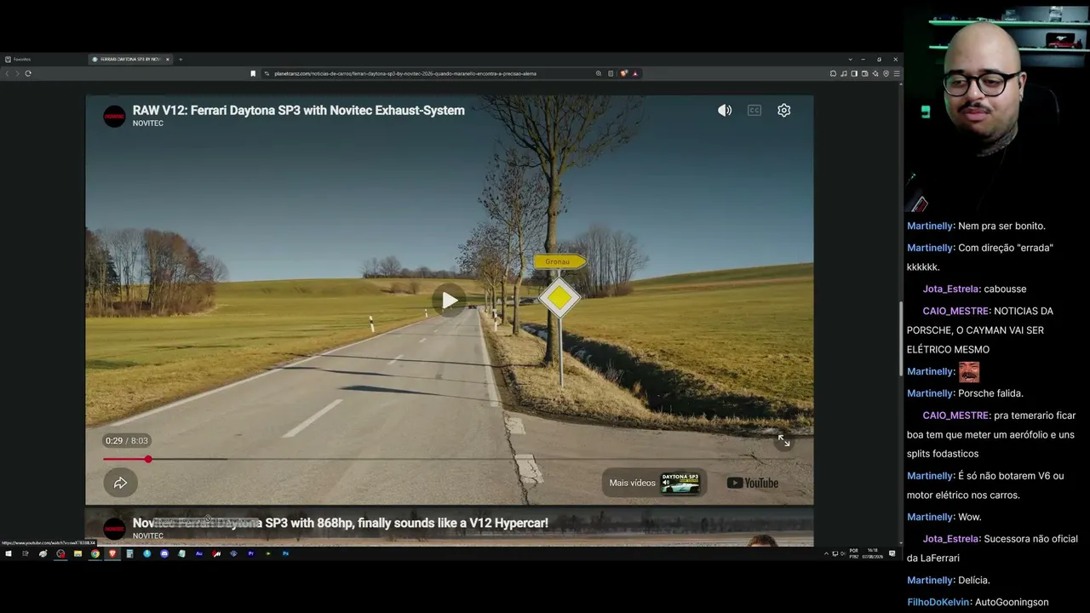
Task: Open Calculator from the taskbar
Action: point(129,553)
